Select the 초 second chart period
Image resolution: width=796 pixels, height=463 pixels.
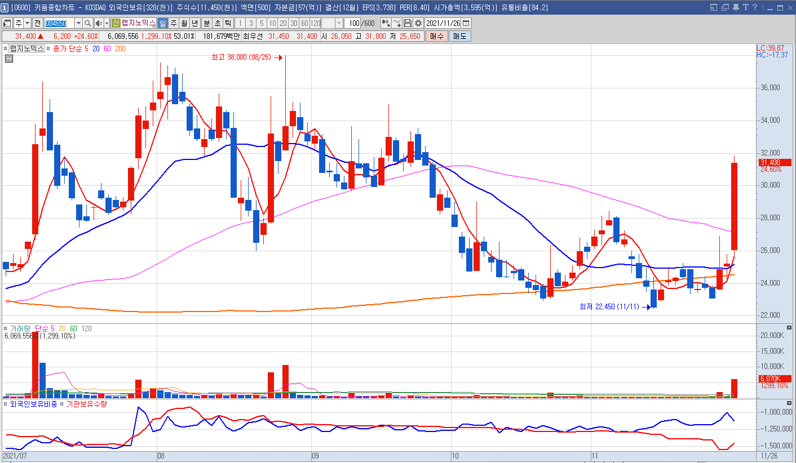coord(217,23)
